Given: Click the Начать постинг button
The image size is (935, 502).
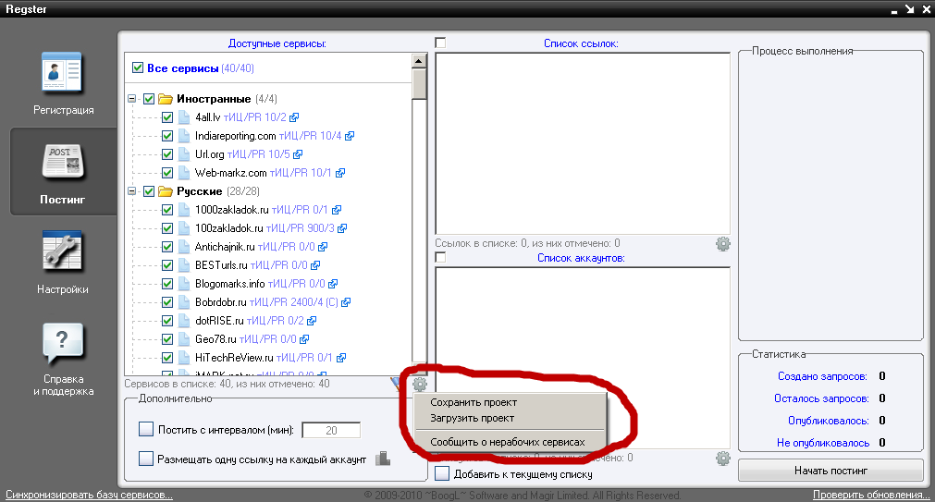Looking at the screenshot, I should pyautogui.click(x=830, y=471).
